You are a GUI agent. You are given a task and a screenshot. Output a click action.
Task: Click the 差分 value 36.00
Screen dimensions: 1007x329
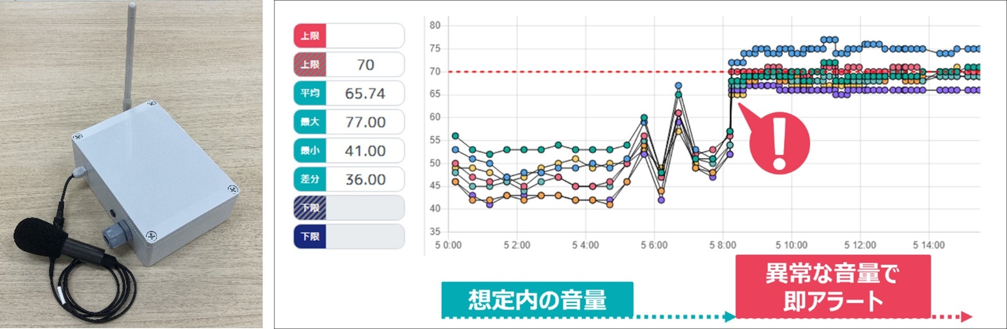point(365,179)
